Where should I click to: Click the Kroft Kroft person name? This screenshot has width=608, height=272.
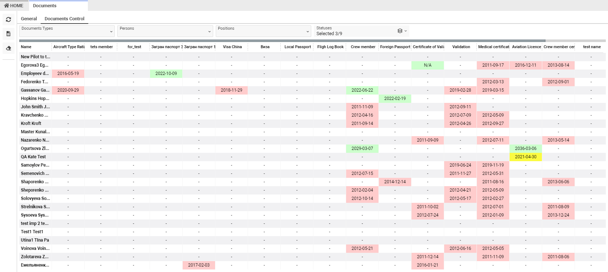[31, 124]
